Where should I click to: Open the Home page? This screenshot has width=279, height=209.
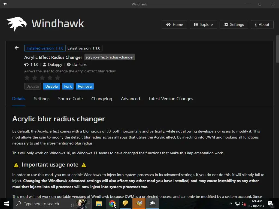pyautogui.click(x=174, y=24)
